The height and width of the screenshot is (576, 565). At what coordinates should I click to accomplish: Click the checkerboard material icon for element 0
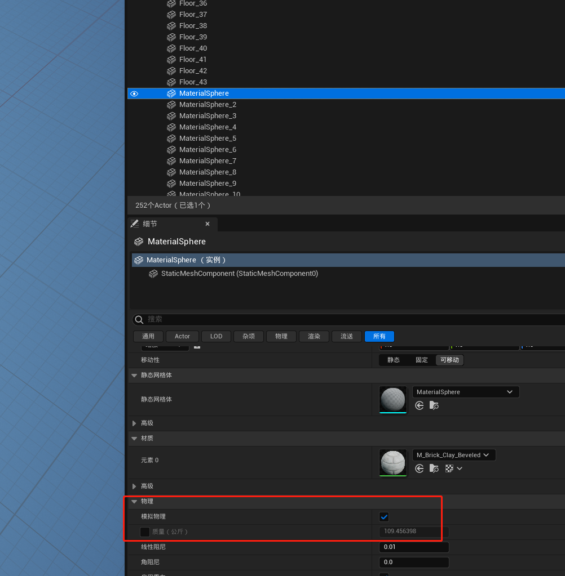click(x=449, y=468)
